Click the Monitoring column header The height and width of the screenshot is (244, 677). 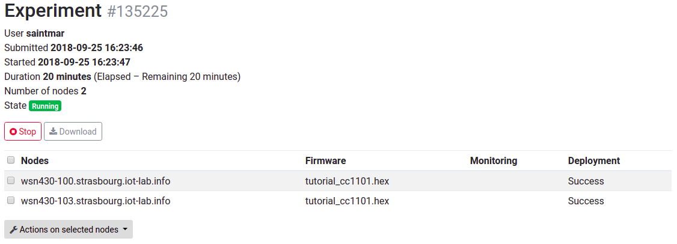[493, 160]
